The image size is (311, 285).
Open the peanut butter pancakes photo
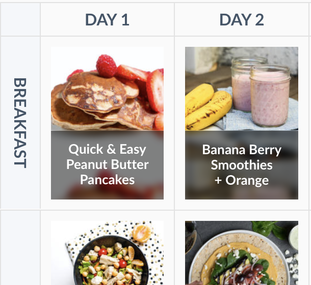click(107, 89)
